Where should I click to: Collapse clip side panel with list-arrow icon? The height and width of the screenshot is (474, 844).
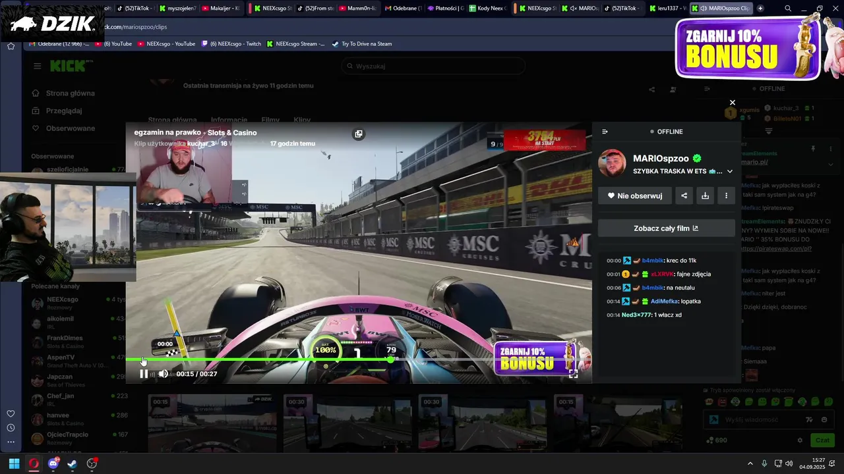tap(605, 132)
